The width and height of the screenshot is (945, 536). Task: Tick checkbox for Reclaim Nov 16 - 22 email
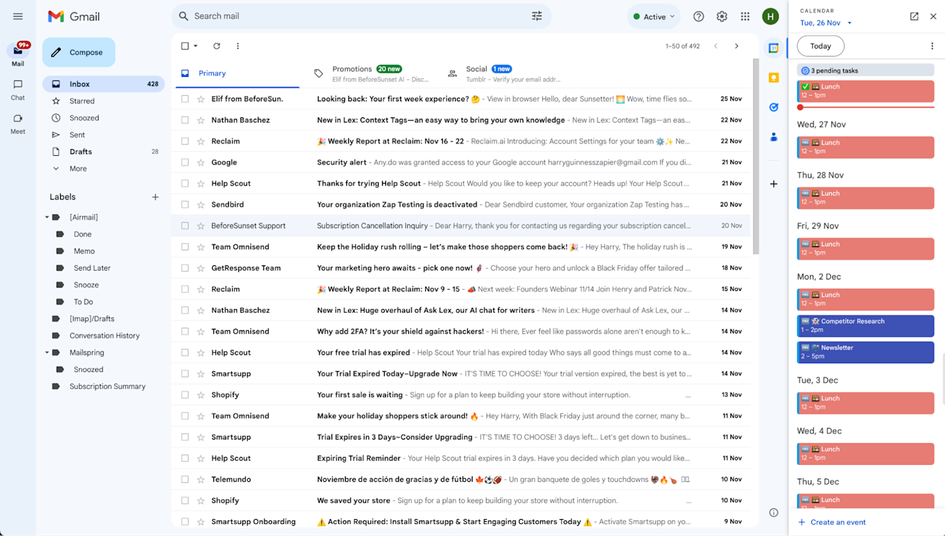click(x=185, y=141)
